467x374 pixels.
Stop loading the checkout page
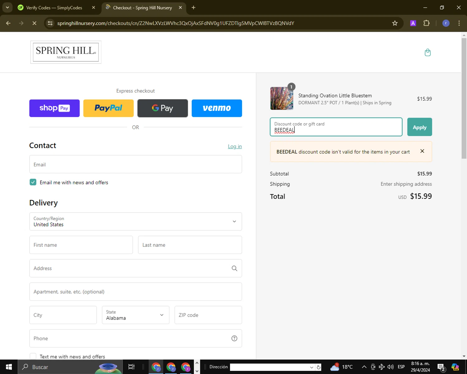pos(34,23)
